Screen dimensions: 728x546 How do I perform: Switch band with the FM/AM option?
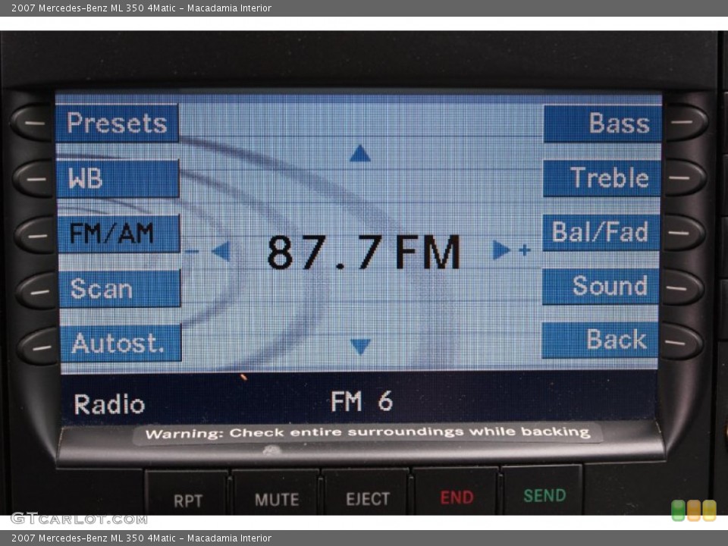(119, 234)
